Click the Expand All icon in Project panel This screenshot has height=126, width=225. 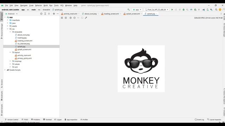pyautogui.click(x=45, y=14)
